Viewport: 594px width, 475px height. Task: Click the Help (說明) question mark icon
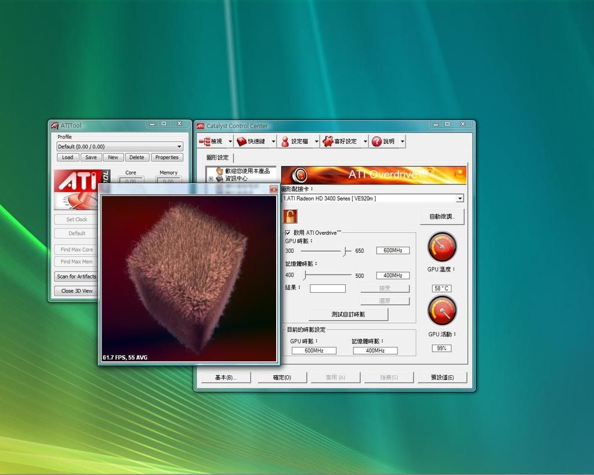[x=376, y=142]
